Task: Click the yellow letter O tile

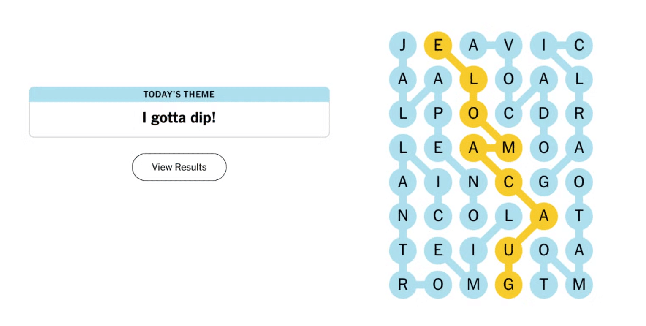Action: pos(473,114)
